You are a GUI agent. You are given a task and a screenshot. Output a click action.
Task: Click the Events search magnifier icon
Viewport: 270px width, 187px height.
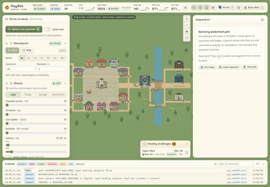pos(215,164)
